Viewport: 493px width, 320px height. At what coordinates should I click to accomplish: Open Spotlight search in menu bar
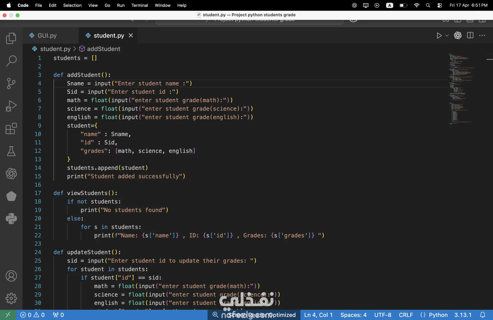tap(428, 5)
